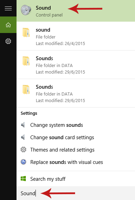Viewport: 135px width, 200px height.
Task: Click 'File folder' label under sound
Action: pyautogui.click(x=45, y=37)
